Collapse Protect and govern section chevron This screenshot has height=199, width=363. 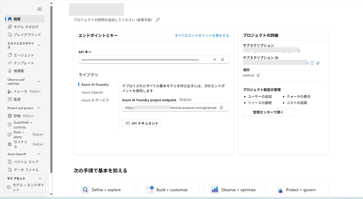pos(39,108)
